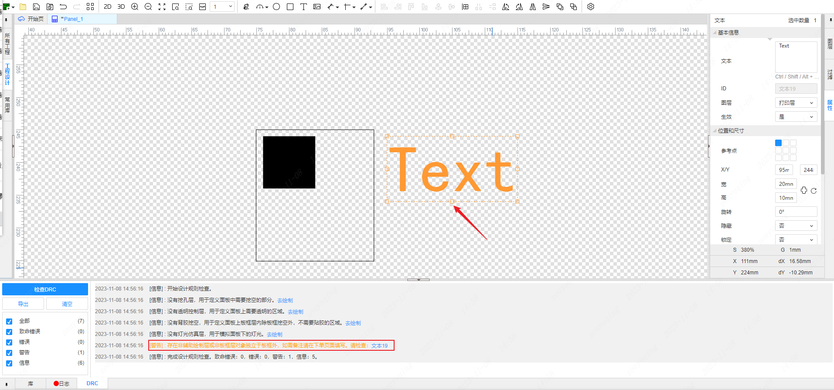This screenshot has height=390, width=834.
Task: Click 去绘制 link in the 挖孔层 row
Action: 285,301
